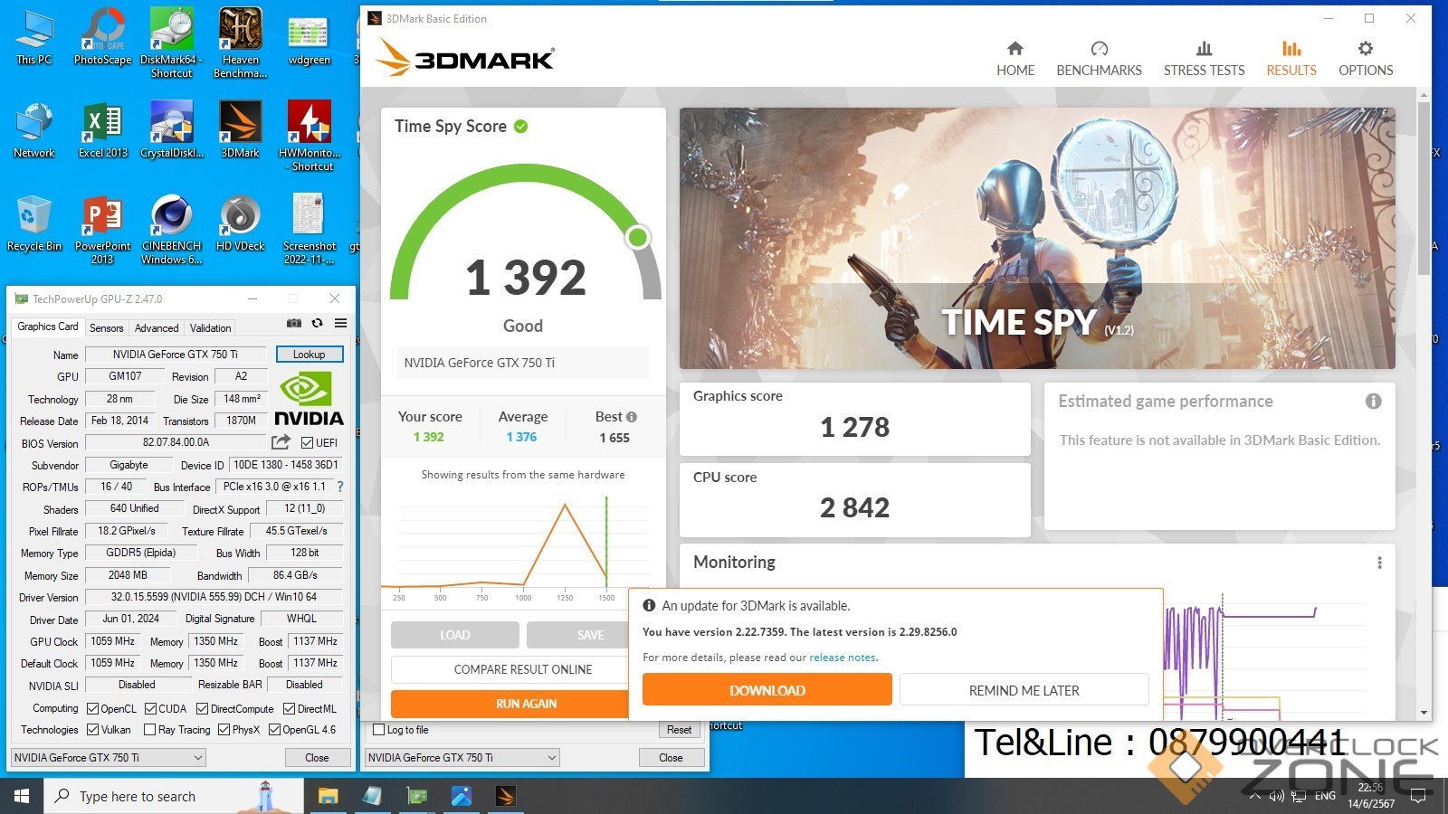1448x814 pixels.
Task: Click the ENG input language indicator
Action: [1325, 796]
